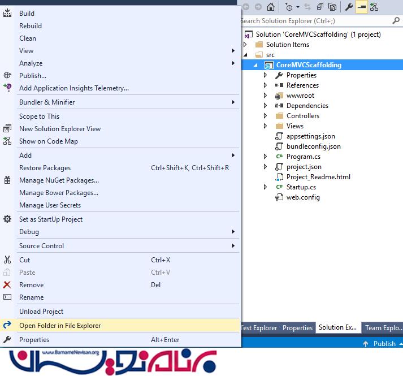Click the Home icon in Solution Explorer toolbar
This screenshot has width=403, height=376.
click(271, 7)
